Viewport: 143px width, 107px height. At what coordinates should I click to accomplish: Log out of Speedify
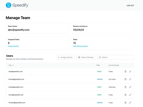click(x=130, y=5)
